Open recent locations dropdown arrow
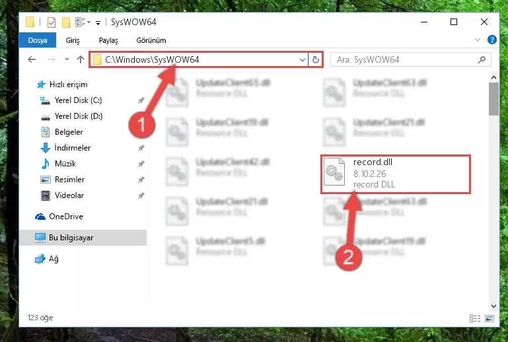Viewport: 508px width, 342px height. 67,59
